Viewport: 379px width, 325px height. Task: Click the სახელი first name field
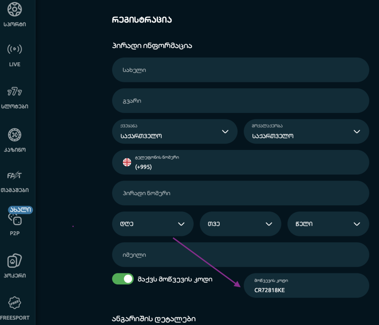pyautogui.click(x=240, y=70)
